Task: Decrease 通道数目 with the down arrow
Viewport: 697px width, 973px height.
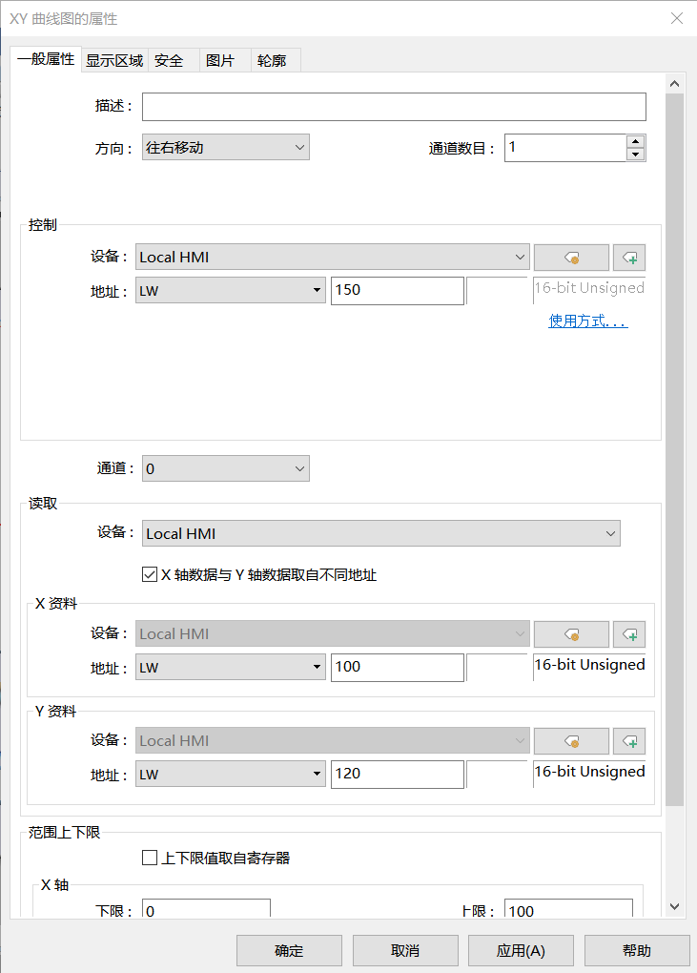Action: (636, 155)
